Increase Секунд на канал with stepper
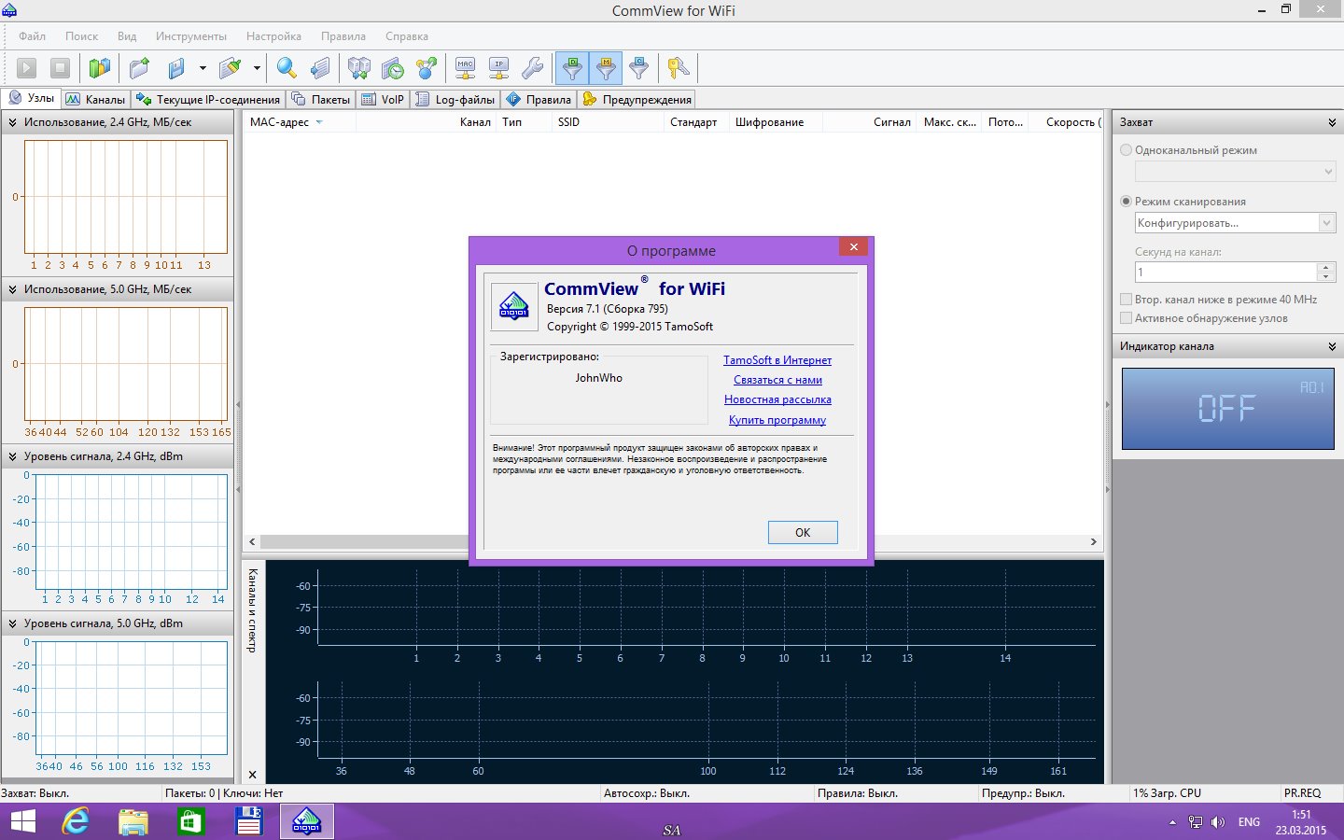 (1325, 267)
